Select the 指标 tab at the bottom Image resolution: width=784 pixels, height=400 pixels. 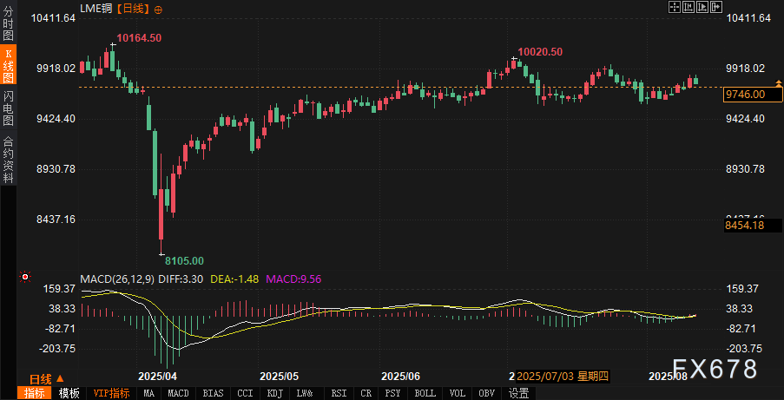[x=35, y=393]
